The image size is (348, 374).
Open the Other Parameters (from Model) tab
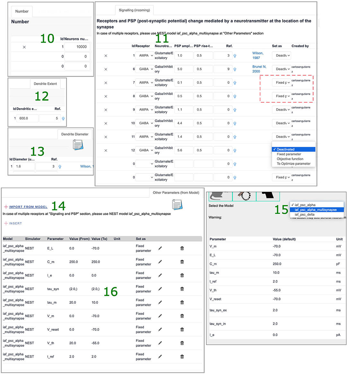point(176,193)
